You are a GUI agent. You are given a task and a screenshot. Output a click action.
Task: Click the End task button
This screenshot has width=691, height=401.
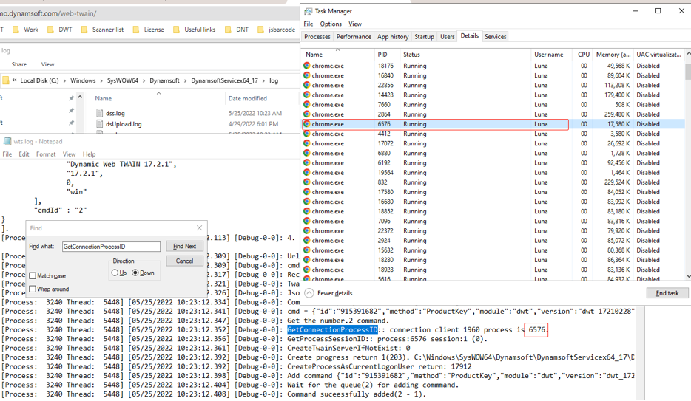click(x=667, y=293)
